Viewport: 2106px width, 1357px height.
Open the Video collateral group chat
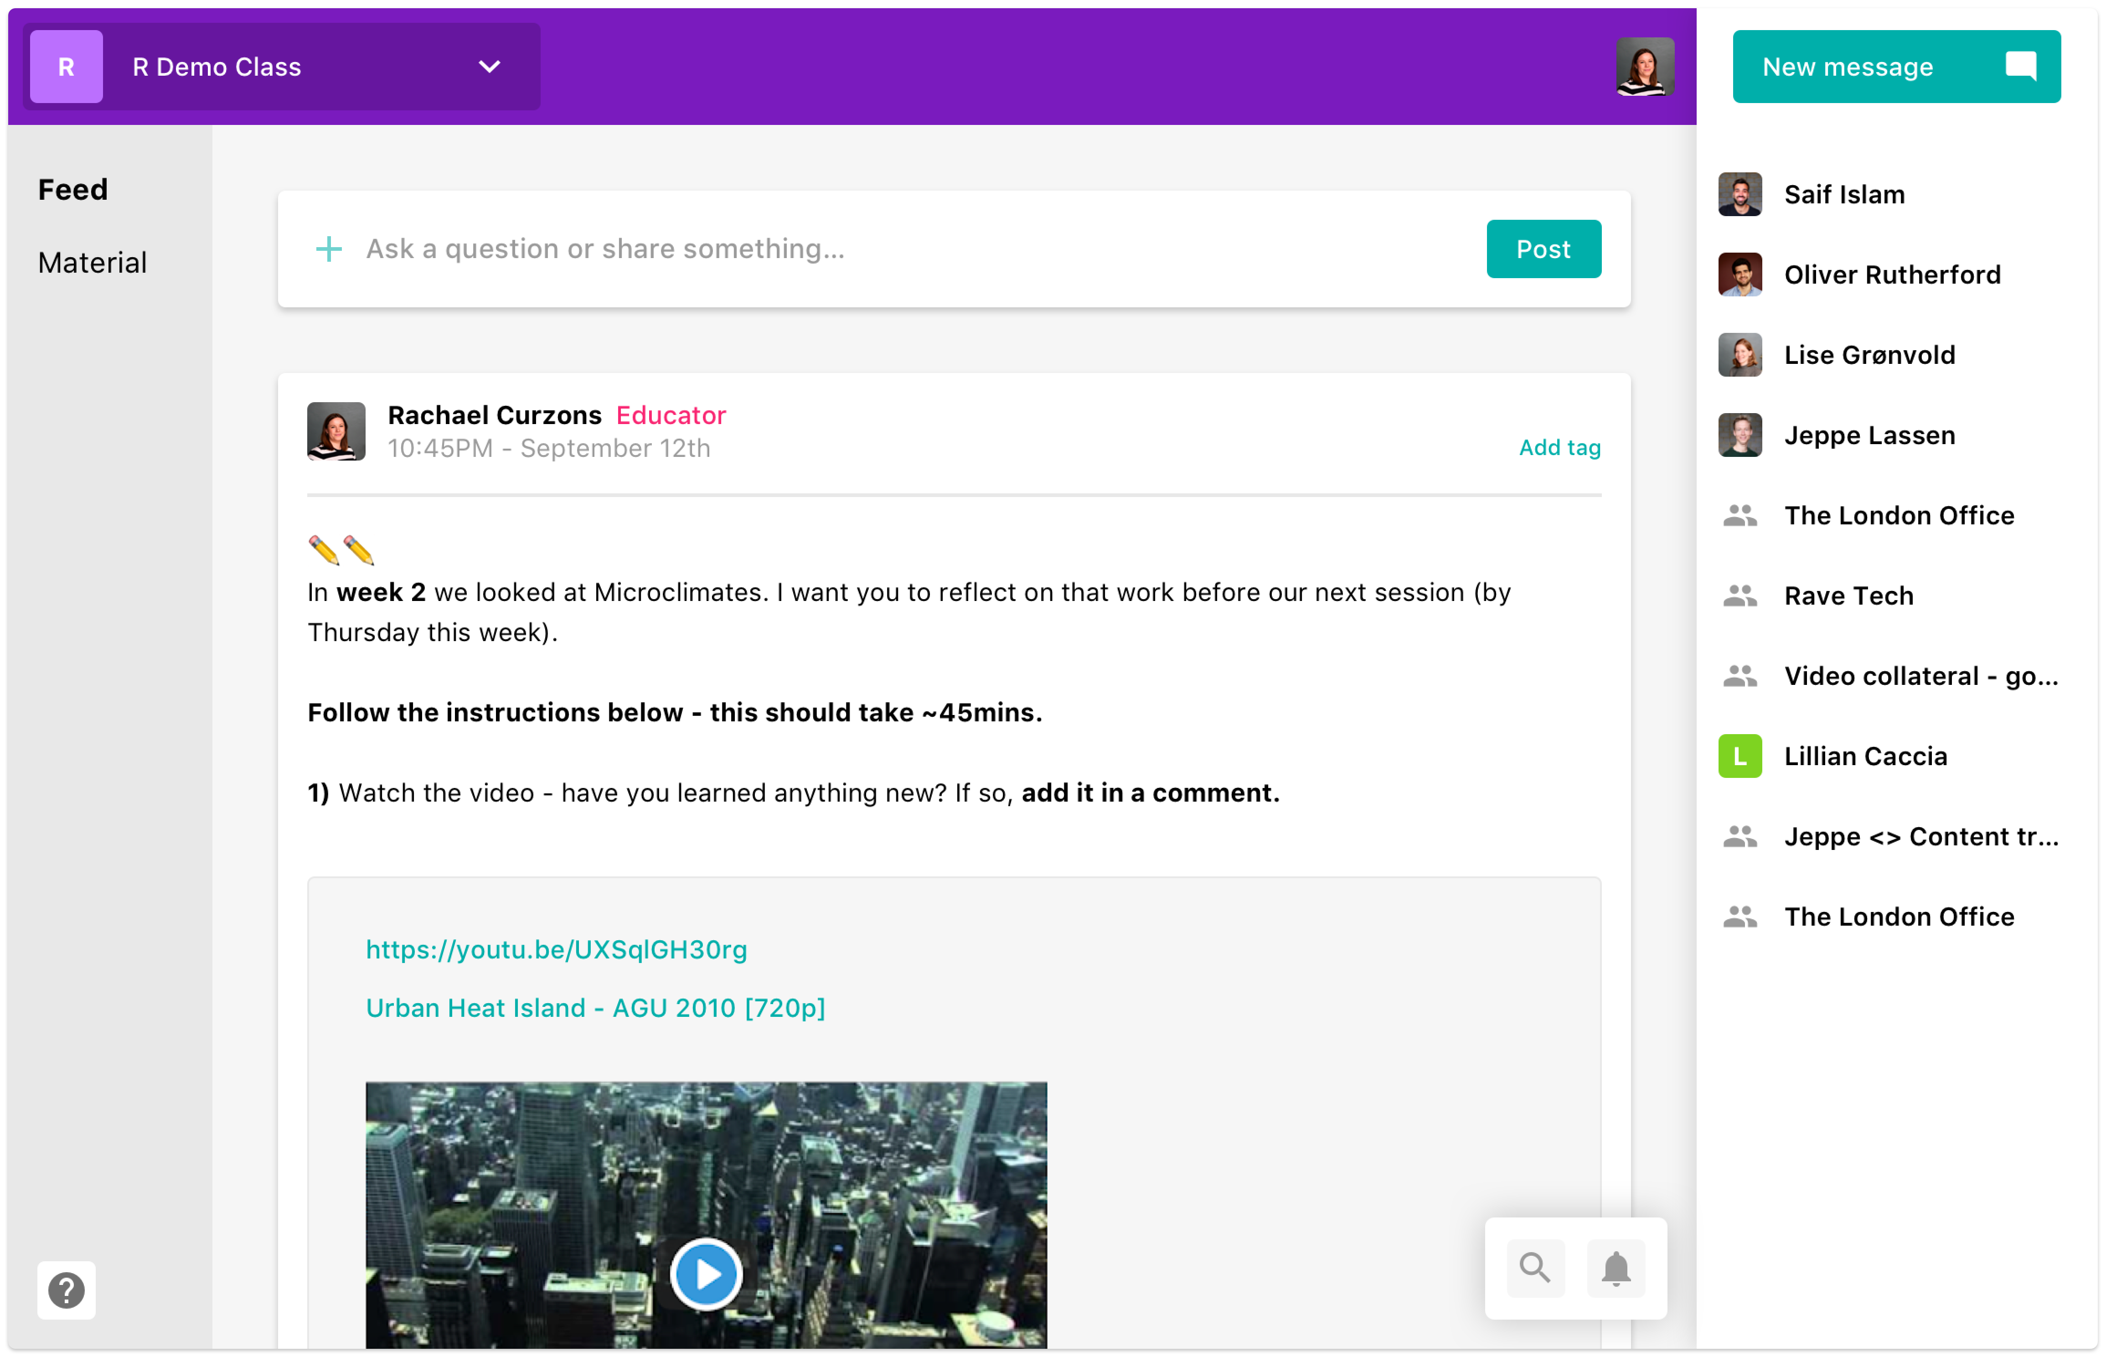click(x=1895, y=676)
